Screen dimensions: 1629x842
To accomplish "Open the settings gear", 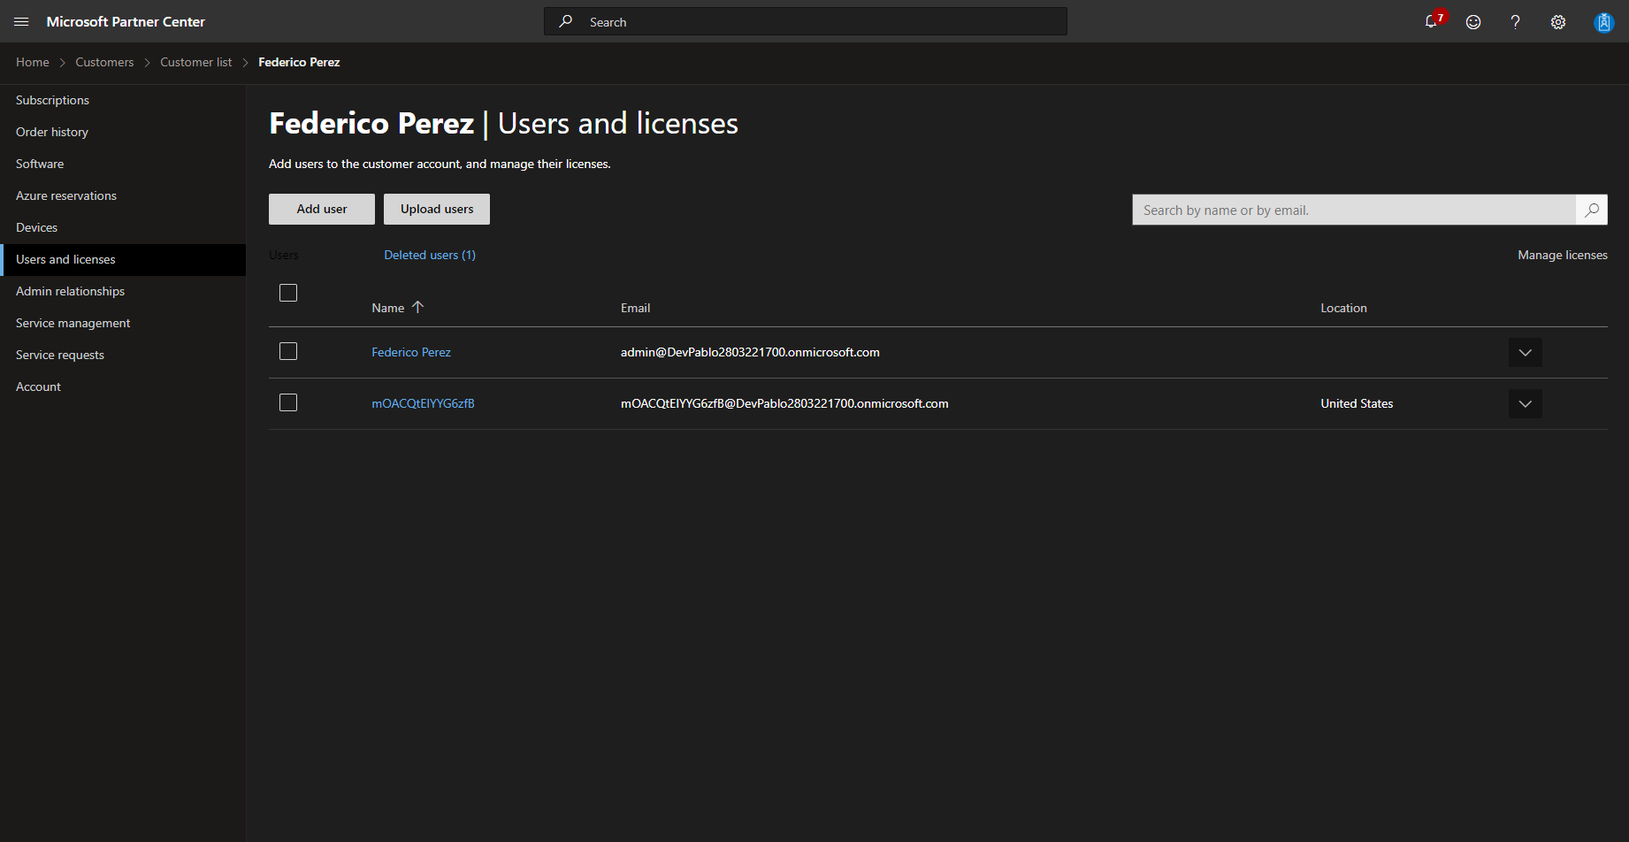I will [x=1558, y=22].
